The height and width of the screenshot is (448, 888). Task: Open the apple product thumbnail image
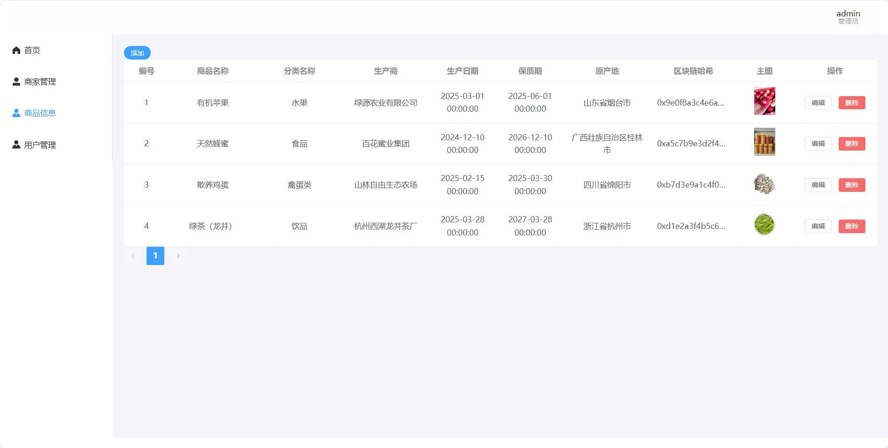click(764, 101)
